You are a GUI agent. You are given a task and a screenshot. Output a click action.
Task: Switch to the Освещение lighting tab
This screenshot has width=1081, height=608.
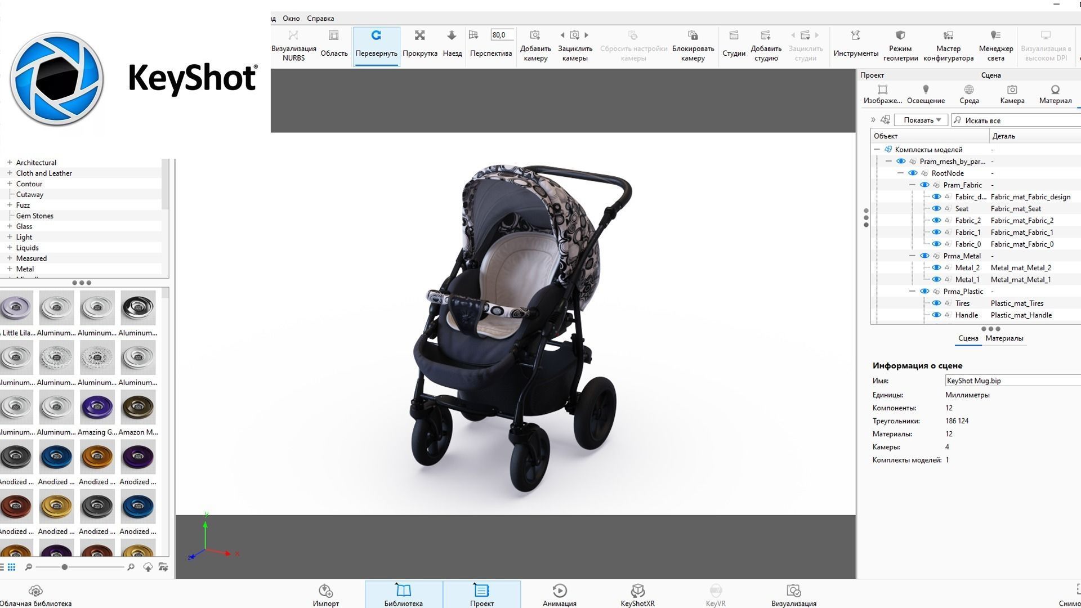pyautogui.click(x=926, y=95)
